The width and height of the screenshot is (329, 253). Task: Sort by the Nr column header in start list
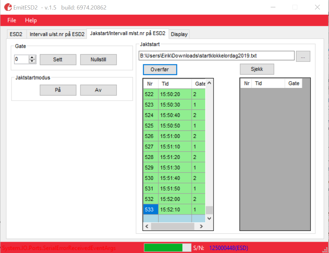click(151, 84)
